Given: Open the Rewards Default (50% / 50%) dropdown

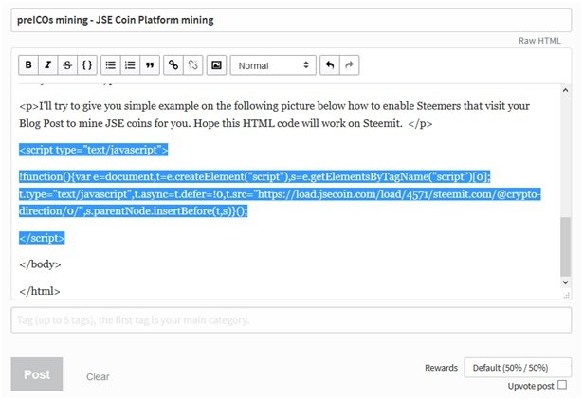Looking at the screenshot, I should tap(518, 368).
